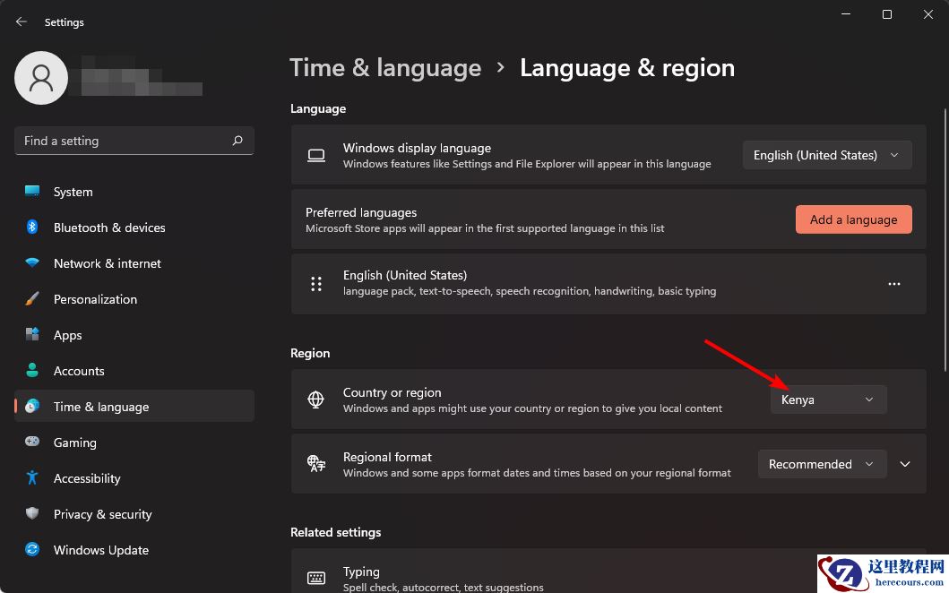Open Apps settings
Screen dimensions: 949x593
(67, 335)
